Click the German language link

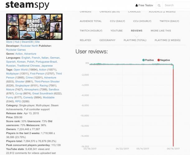(x=55, y=58)
